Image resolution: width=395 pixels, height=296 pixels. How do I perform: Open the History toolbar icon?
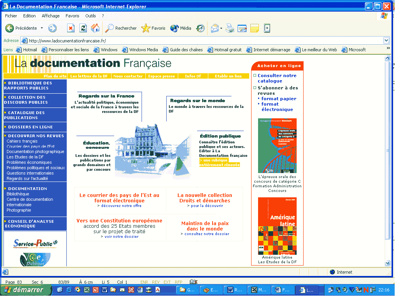[x=200, y=28]
